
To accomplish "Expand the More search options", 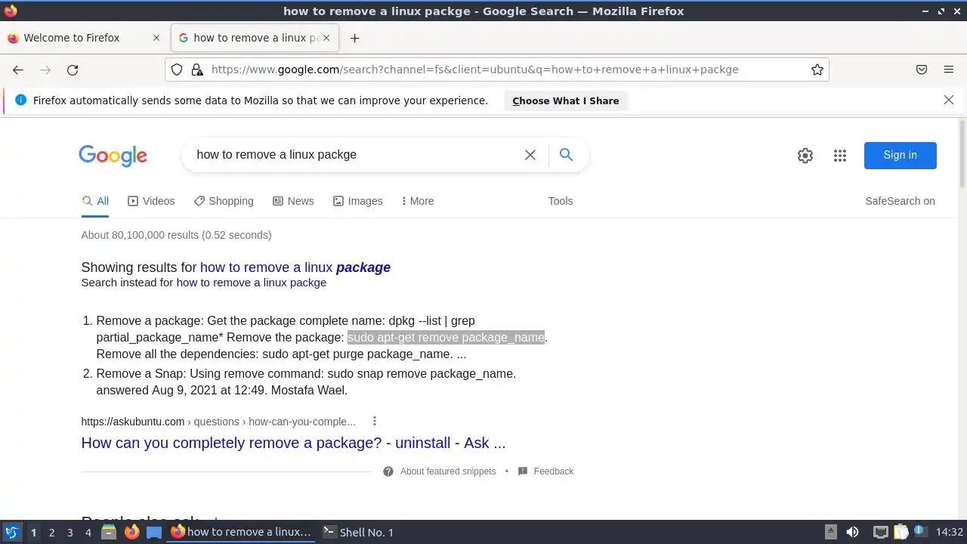I will tap(417, 201).
